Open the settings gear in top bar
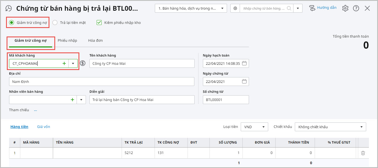The image size is (378, 168). [345, 8]
